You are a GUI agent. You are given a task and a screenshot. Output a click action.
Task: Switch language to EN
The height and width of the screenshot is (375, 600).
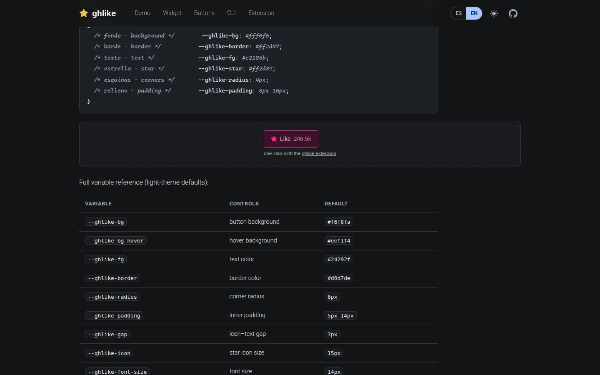click(x=474, y=13)
